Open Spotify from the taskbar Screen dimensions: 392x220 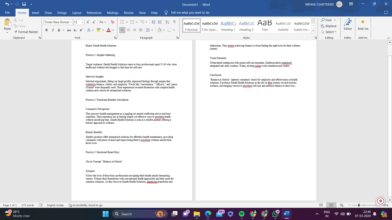(242, 214)
